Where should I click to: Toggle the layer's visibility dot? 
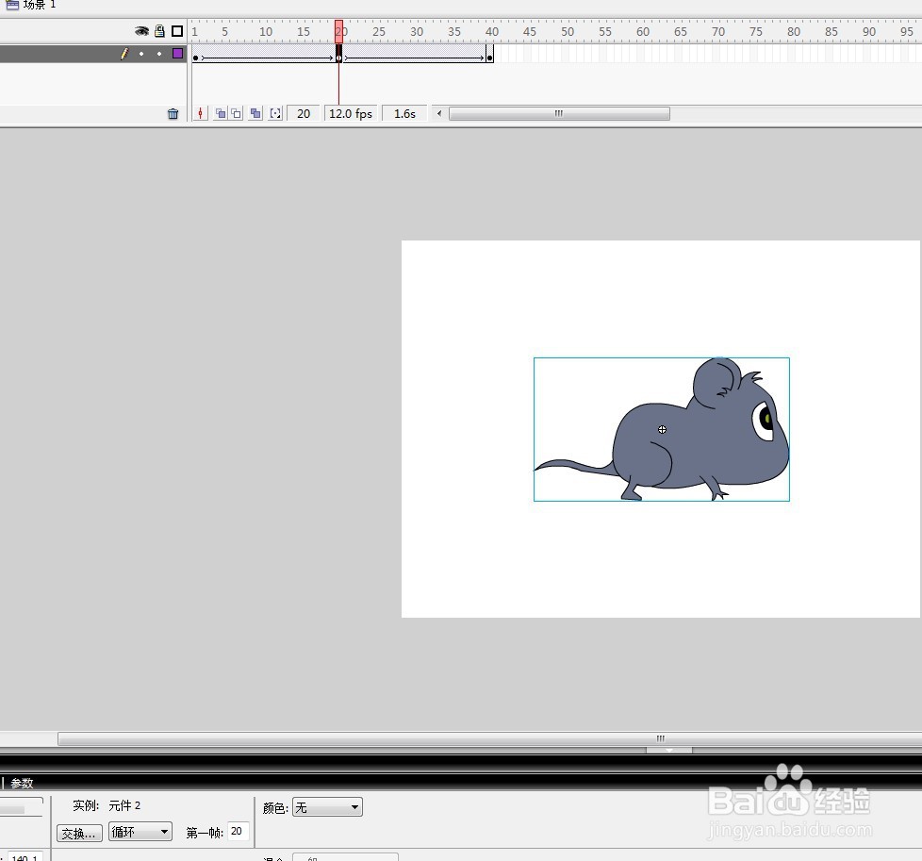pos(141,54)
